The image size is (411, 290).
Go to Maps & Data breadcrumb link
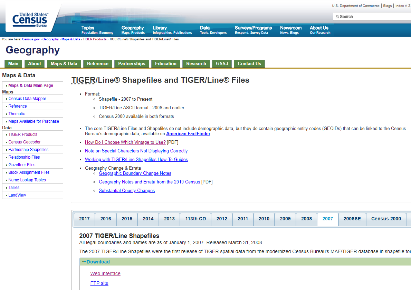pyautogui.click(x=71, y=39)
